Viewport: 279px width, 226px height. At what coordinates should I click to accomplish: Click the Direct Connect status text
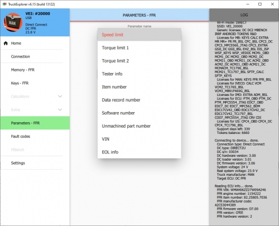click(36, 25)
